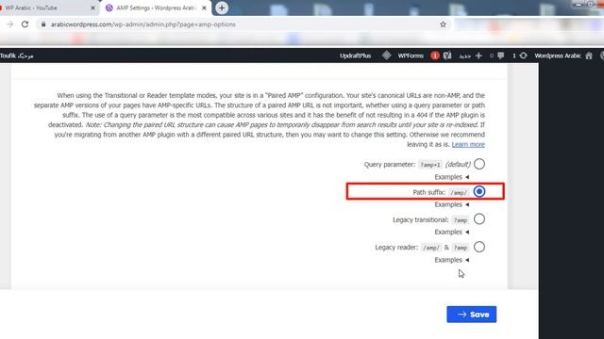Viewport: 604px width, 339px height.
Task: Open a new browser tab
Action: tap(222, 8)
